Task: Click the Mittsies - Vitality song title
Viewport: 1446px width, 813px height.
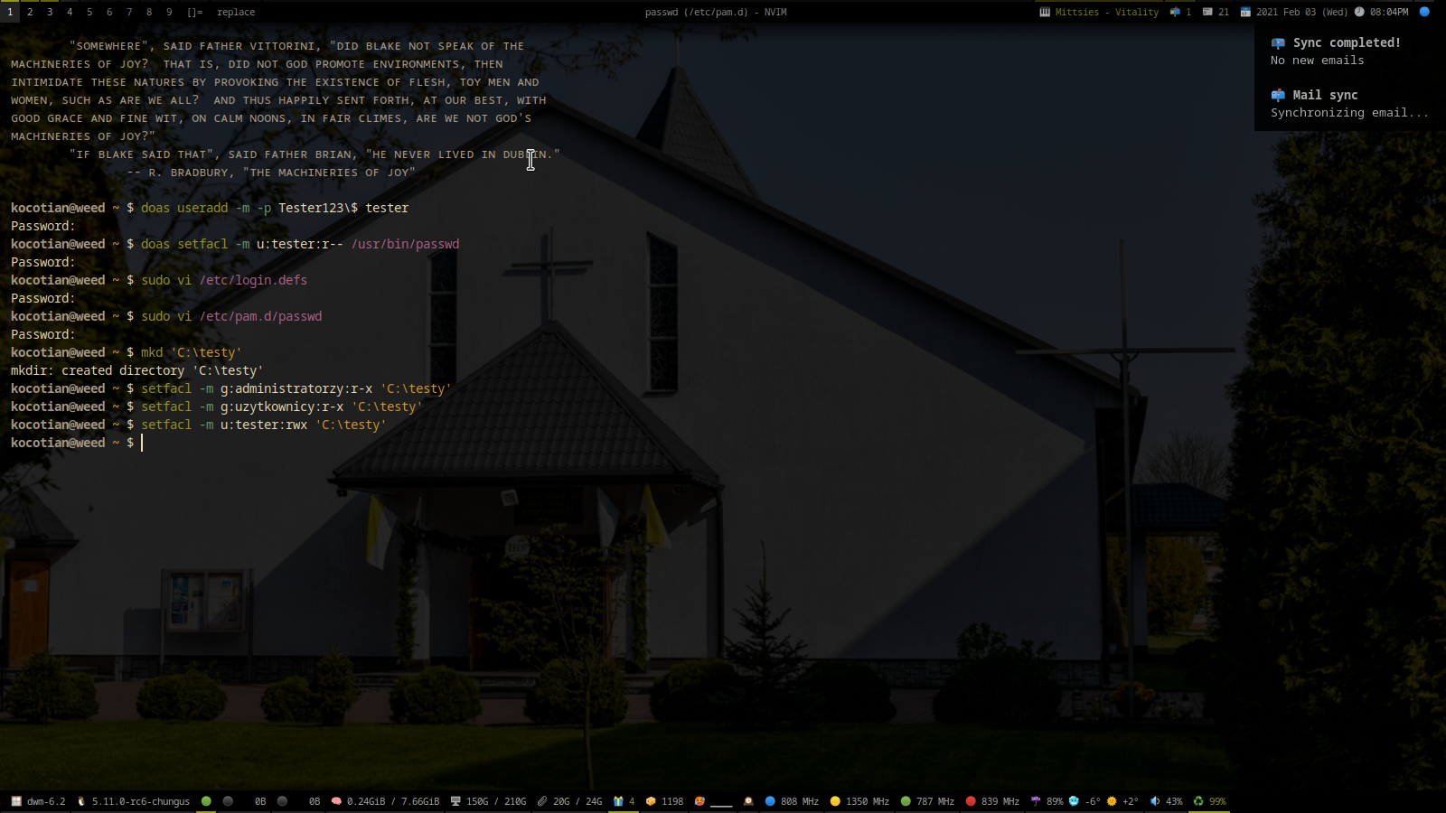Action: pos(1106,12)
